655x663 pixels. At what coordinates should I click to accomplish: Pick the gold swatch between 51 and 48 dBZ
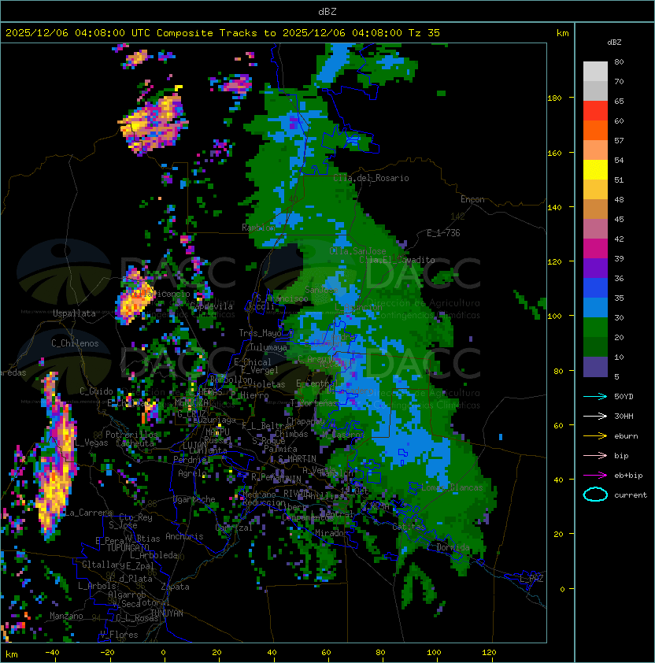595,190
